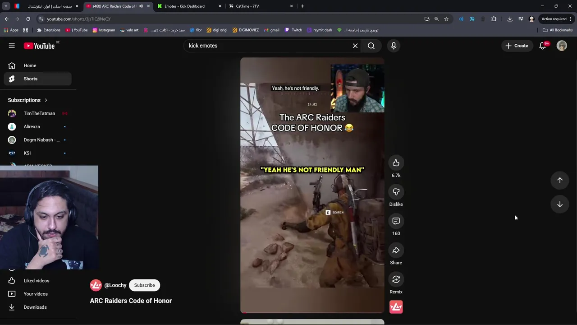Seek on the short's red progress bar
The width and height of the screenshot is (577, 325).
(x=312, y=312)
